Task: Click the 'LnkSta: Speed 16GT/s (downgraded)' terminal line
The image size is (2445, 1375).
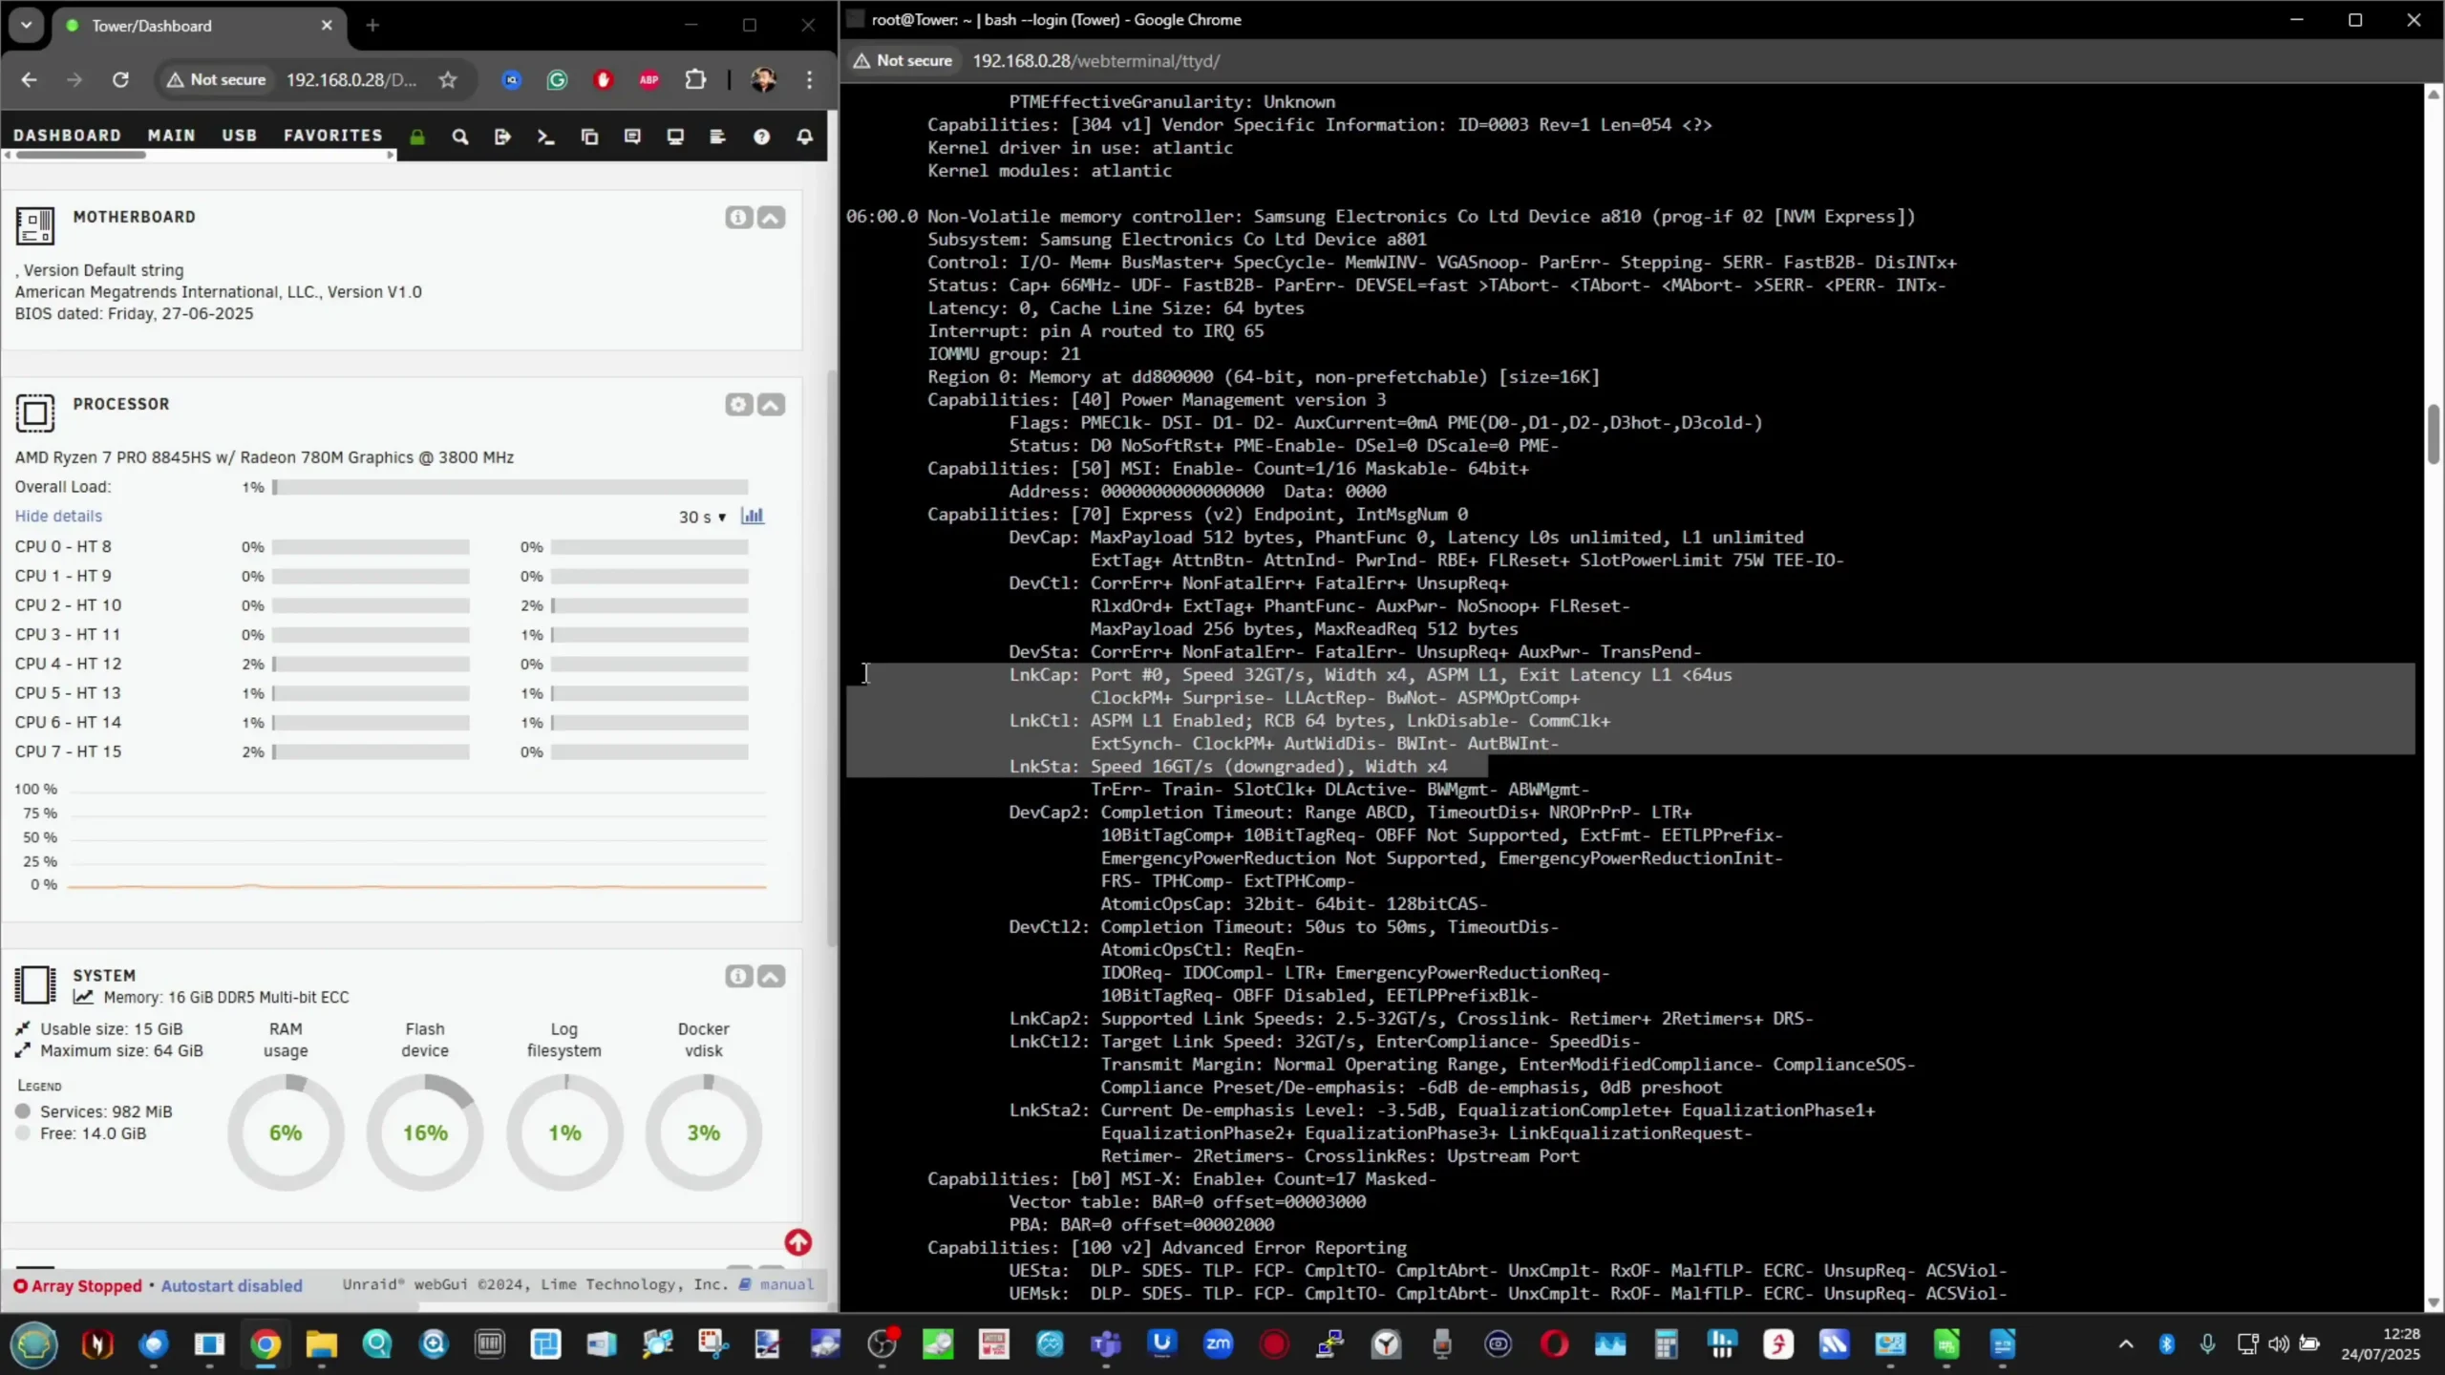Action: pos(1228,767)
